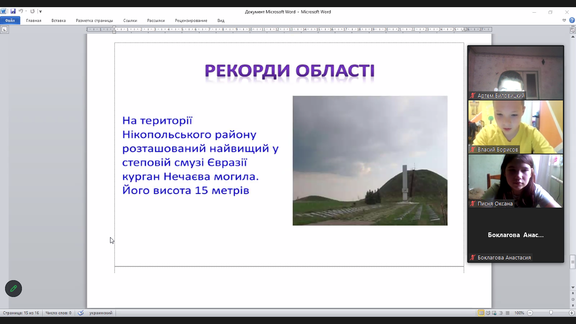Click the 100% zoom level button
Image resolution: width=576 pixels, height=324 pixels.
coord(519,313)
